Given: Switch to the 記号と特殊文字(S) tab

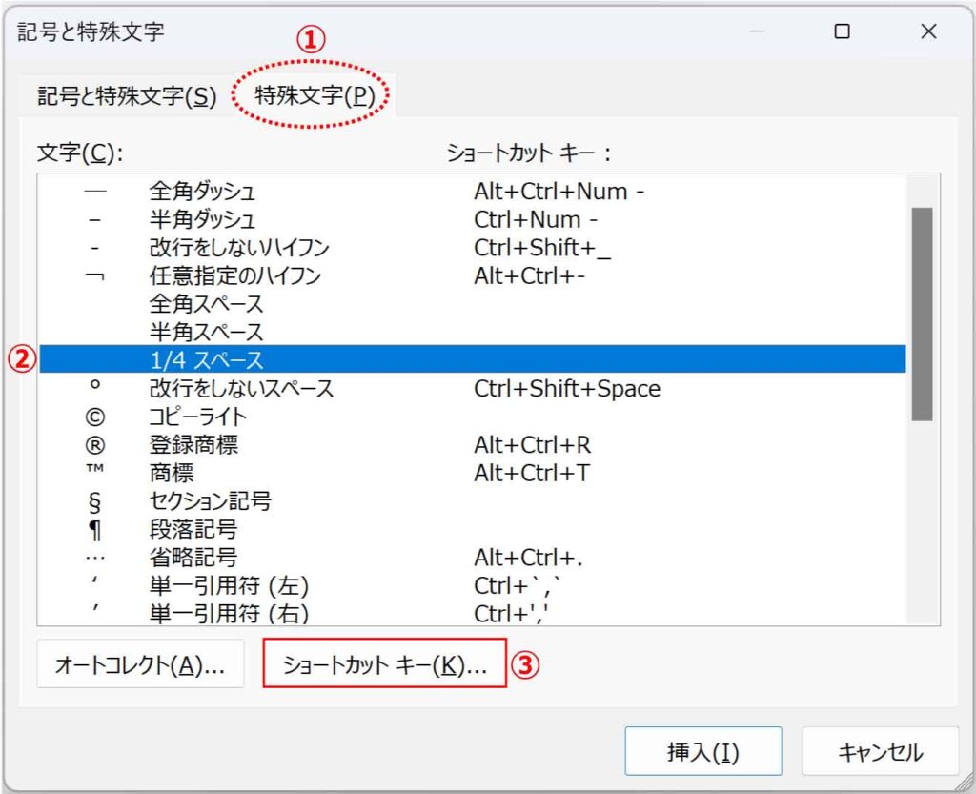Looking at the screenshot, I should [x=127, y=96].
